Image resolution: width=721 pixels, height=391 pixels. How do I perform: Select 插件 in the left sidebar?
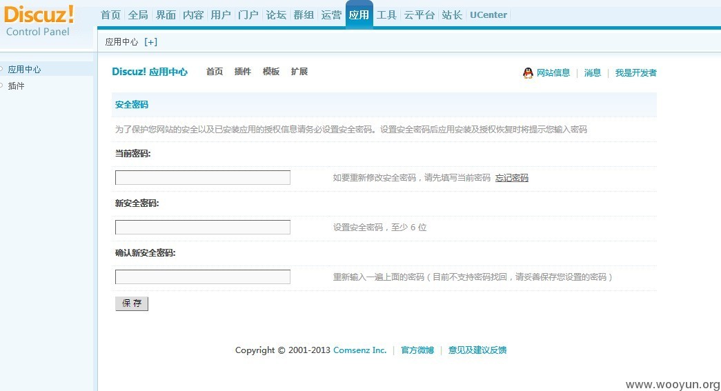coord(16,86)
